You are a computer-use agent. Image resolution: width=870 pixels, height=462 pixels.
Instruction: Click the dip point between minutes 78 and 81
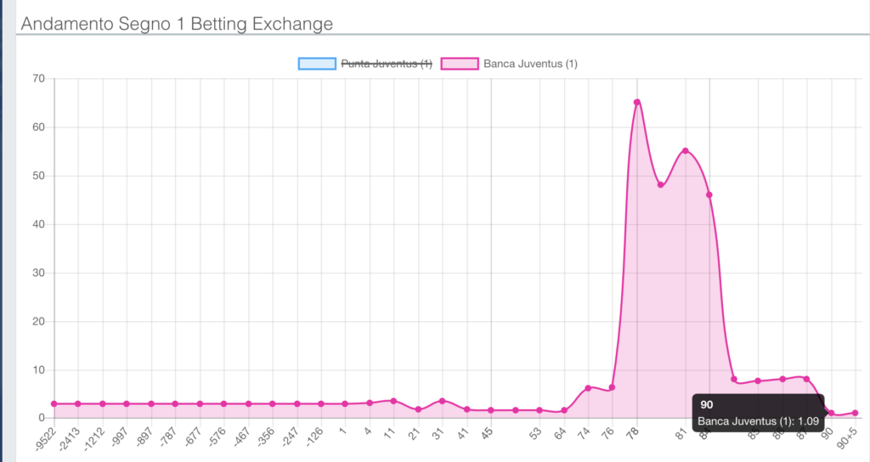(661, 184)
